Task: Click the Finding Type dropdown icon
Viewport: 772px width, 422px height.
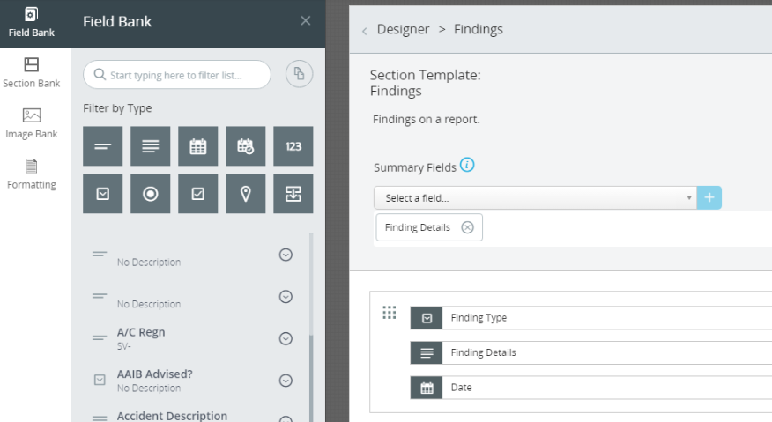Action: (427, 318)
